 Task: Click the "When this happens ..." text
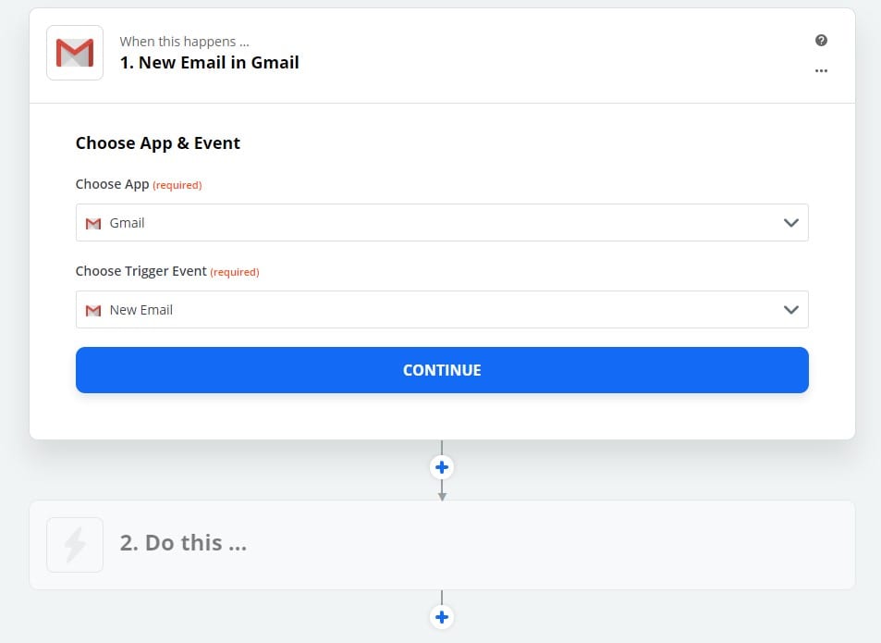pyautogui.click(x=184, y=42)
